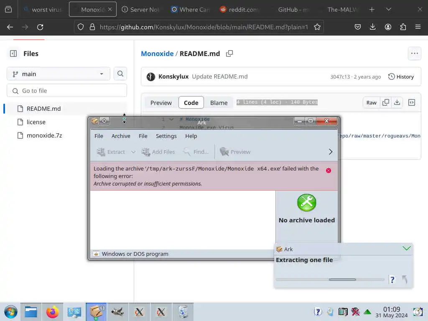
Task: View file commit History
Action: 401,77
